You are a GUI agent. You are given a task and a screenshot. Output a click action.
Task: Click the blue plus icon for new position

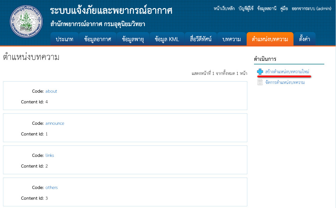coord(260,72)
